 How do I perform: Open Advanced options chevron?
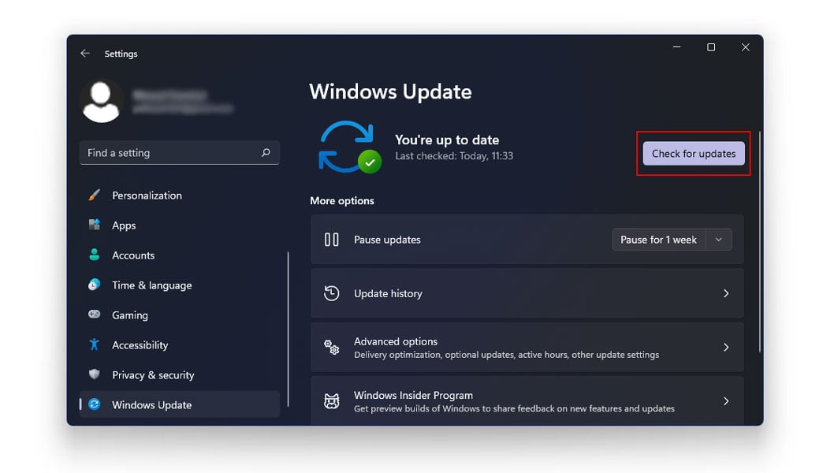coord(726,347)
